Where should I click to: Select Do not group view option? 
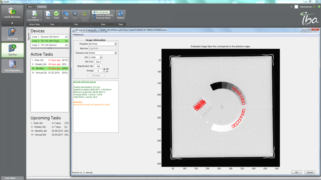pyautogui.click(x=101, y=12)
